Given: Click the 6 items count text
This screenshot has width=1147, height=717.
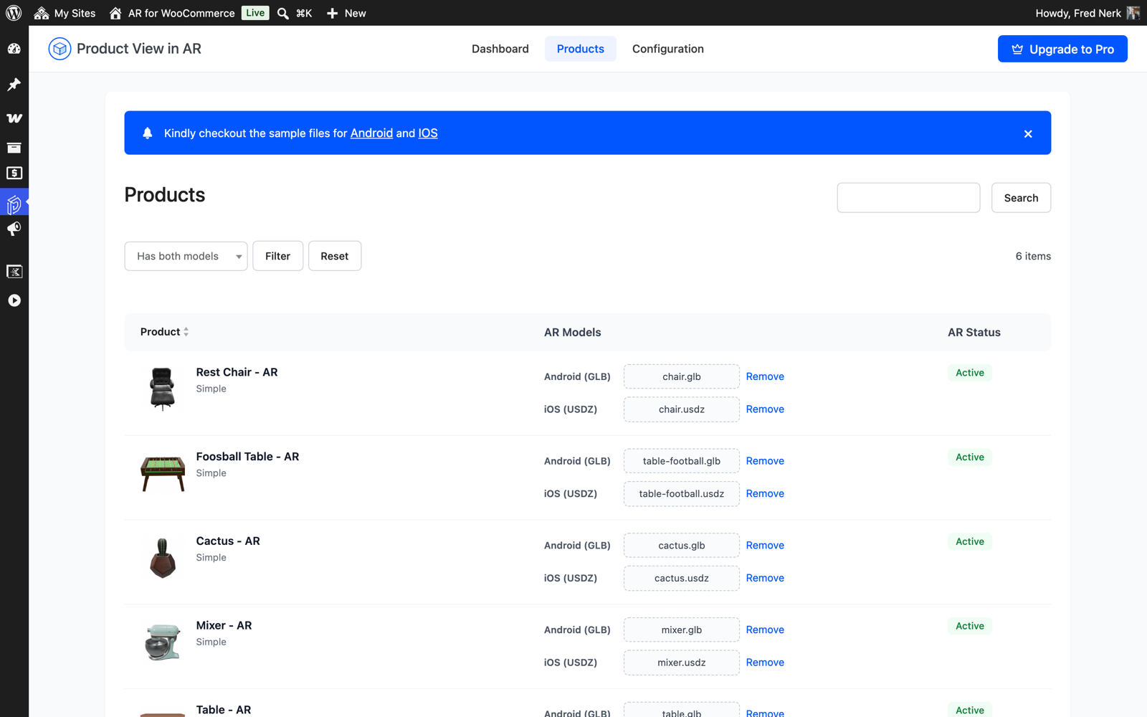Looking at the screenshot, I should 1033,257.
